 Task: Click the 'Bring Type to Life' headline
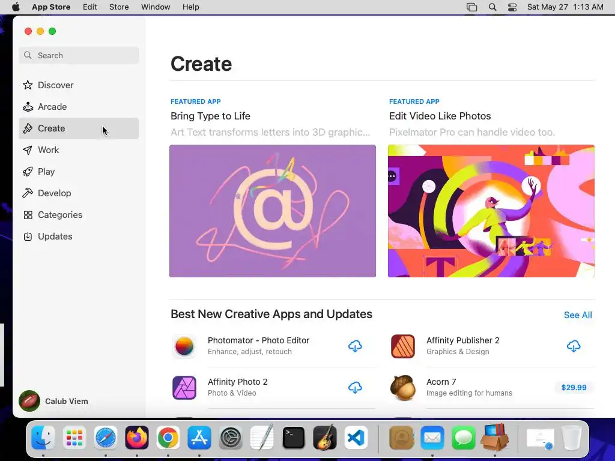pos(210,116)
